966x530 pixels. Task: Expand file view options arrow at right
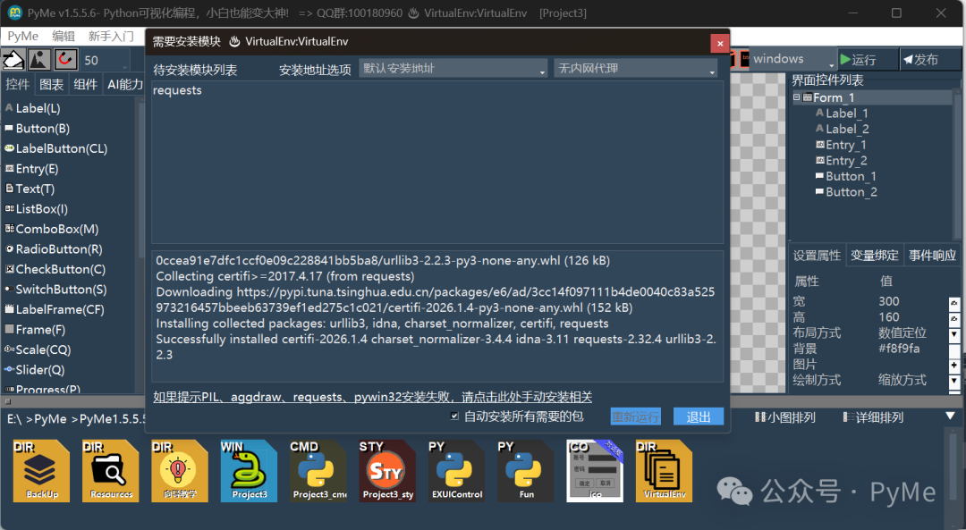tap(950, 416)
